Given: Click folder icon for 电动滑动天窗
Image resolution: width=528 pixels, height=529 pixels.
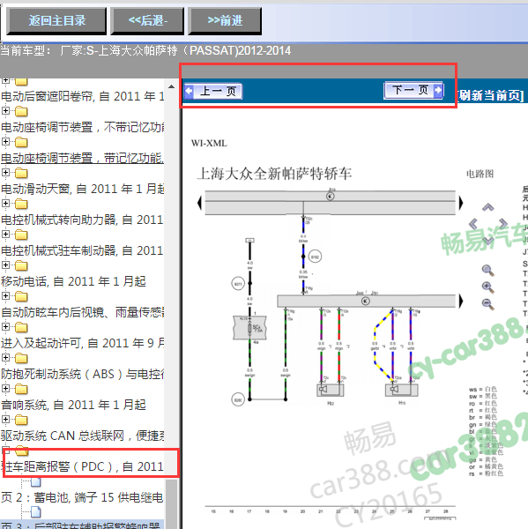Looking at the screenshot, I should [21, 173].
